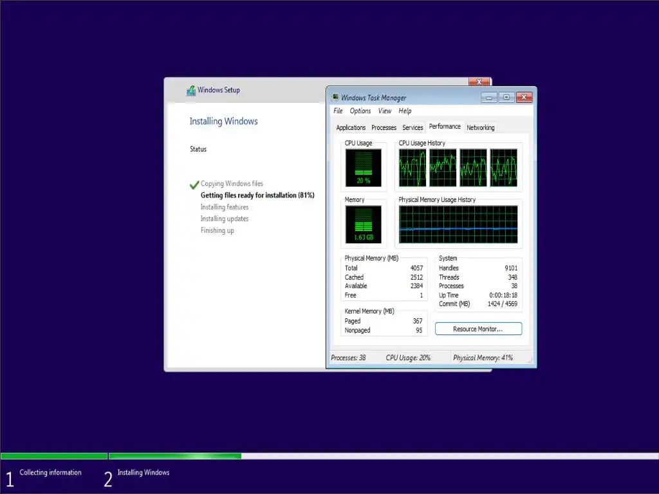Switch to the Processes tab
The width and height of the screenshot is (659, 494).
click(x=384, y=127)
